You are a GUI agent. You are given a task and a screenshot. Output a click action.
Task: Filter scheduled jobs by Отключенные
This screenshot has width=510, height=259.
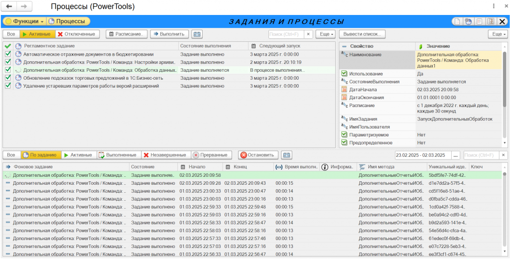tap(77, 34)
